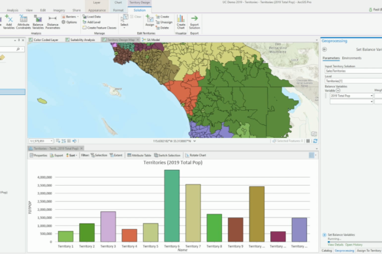This screenshot has height=254, width=382.
Task: Close the Territories chart tab
Action: 82,148
